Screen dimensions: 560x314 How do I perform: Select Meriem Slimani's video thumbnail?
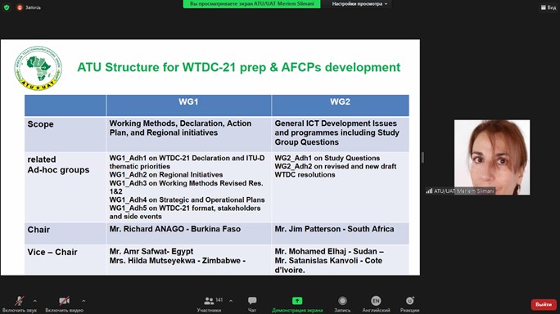(492, 157)
